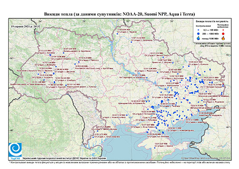Viewport: 239px width, 169px height.
Task: Click the large red circle in legend
Action: point(223,34)
